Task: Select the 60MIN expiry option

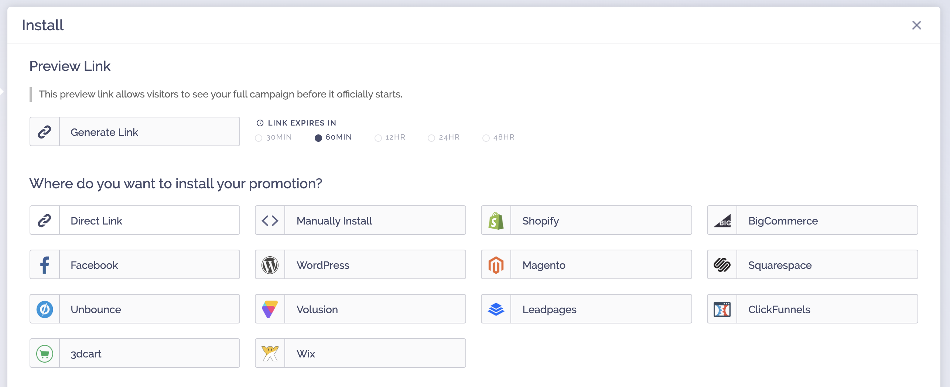Action: 333,137
